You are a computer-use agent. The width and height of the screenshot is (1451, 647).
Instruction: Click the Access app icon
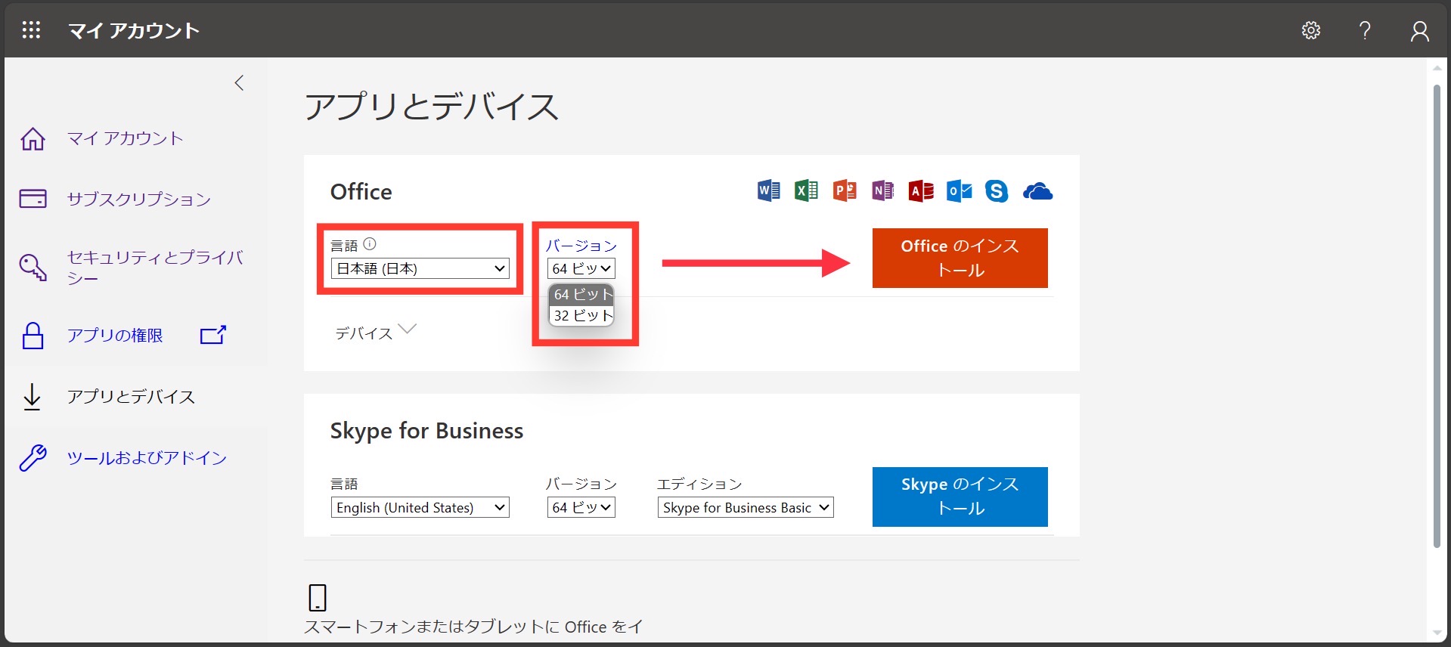pyautogui.click(x=921, y=191)
